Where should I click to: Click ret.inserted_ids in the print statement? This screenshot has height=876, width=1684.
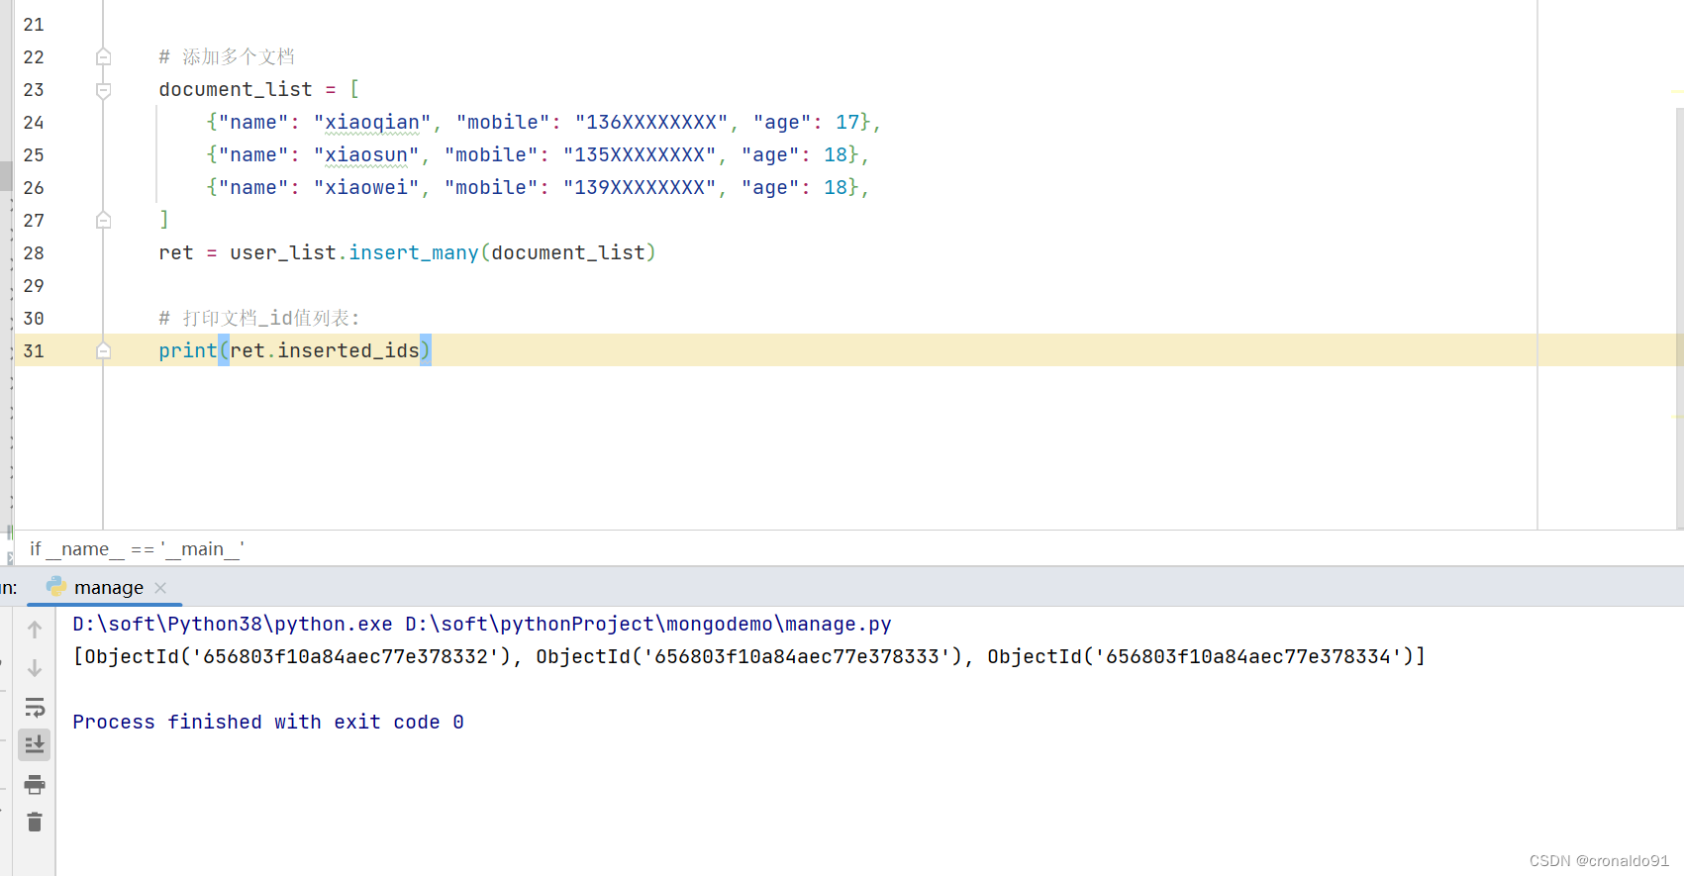[x=325, y=350]
